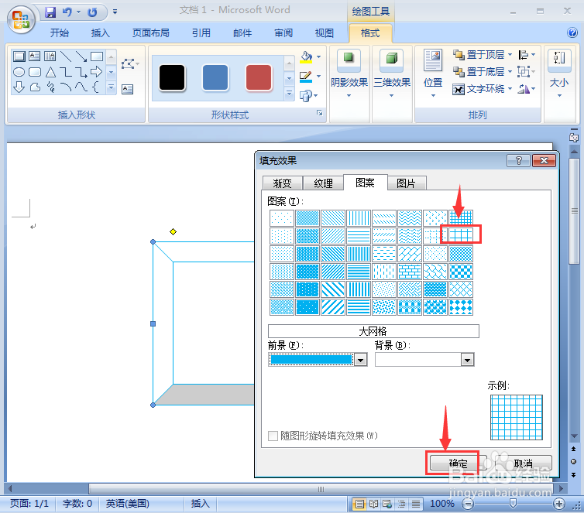This screenshot has width=584, height=513.
Task: Open foreground color dropdown
Action: click(x=360, y=360)
